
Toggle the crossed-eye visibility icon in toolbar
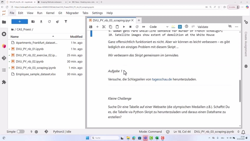(230, 27)
